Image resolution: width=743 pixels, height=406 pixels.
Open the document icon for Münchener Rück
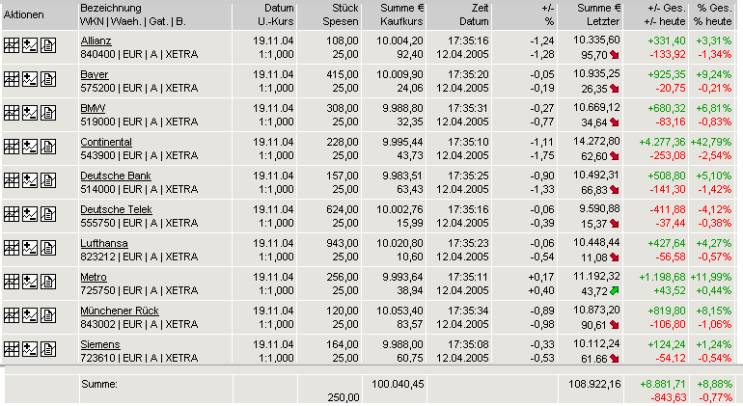pyautogui.click(x=47, y=315)
